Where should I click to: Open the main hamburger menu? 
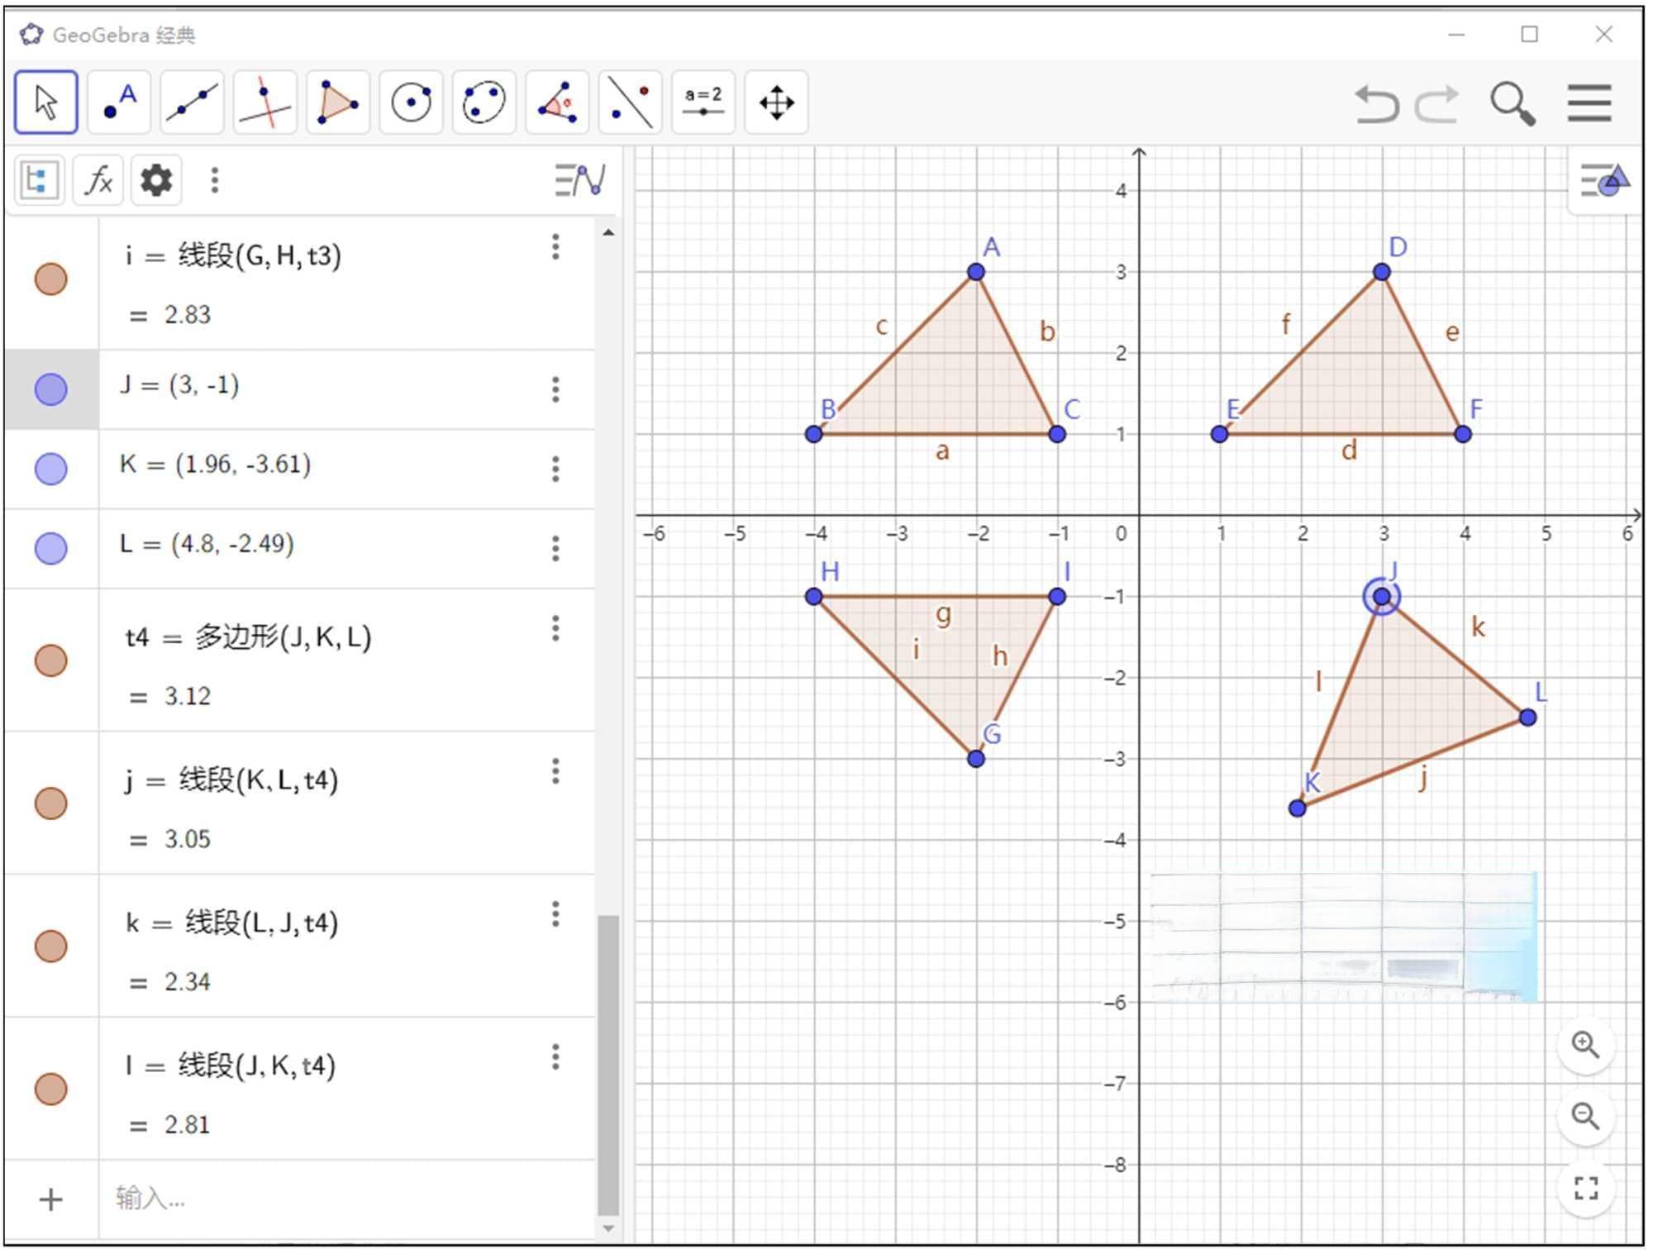coord(1589,103)
